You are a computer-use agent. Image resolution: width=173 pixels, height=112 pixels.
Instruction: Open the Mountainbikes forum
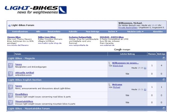click(24, 101)
